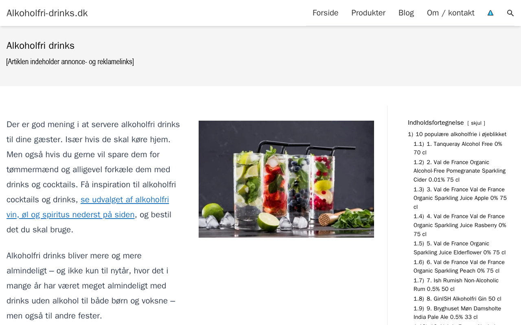Open the search magnifier icon
The width and height of the screenshot is (521, 325).
[510, 13]
